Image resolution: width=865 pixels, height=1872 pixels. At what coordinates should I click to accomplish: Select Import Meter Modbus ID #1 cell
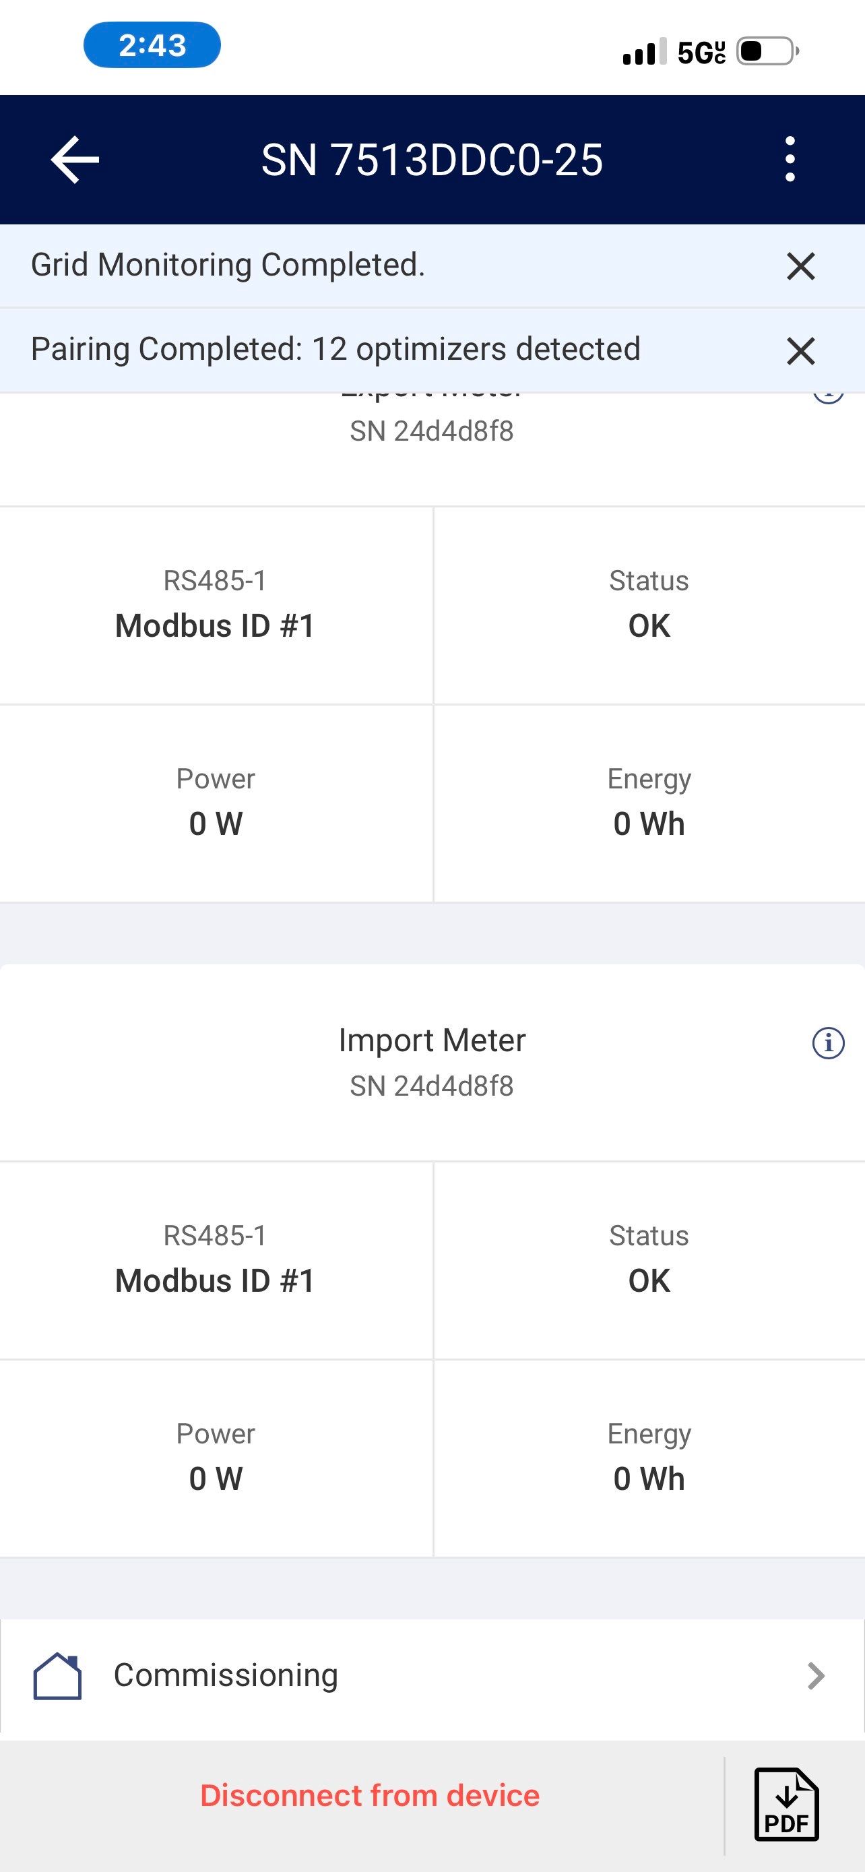(x=216, y=1260)
